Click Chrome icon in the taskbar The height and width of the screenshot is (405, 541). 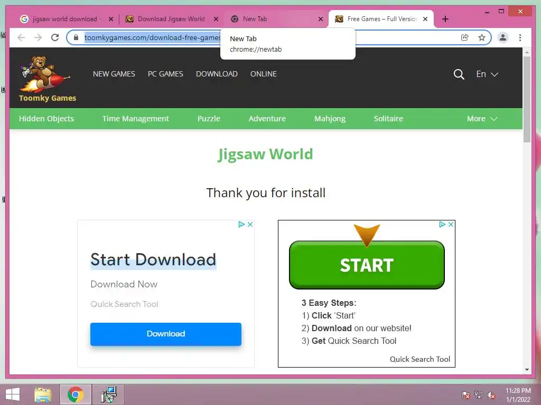tap(75, 394)
